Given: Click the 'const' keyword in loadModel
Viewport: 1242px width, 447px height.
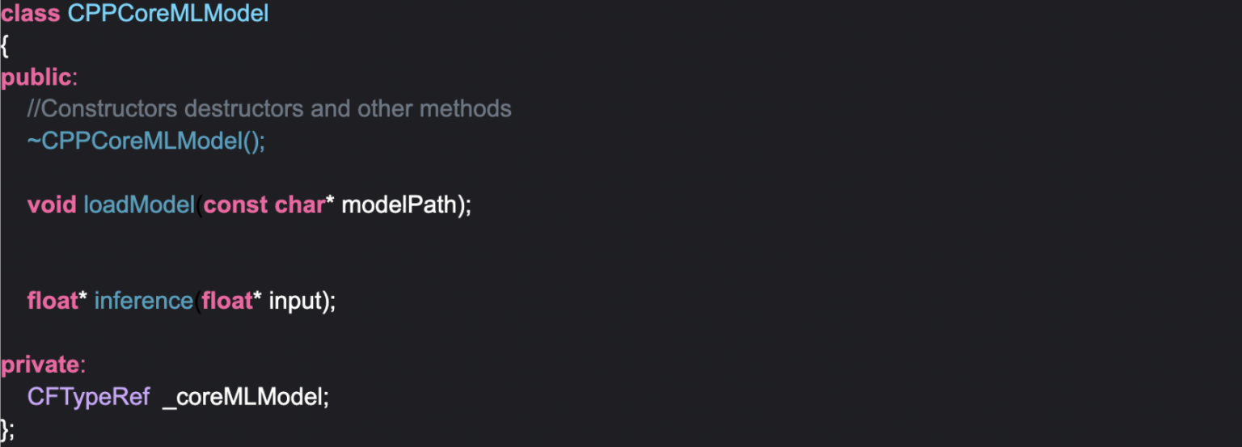Looking at the screenshot, I should (x=235, y=205).
